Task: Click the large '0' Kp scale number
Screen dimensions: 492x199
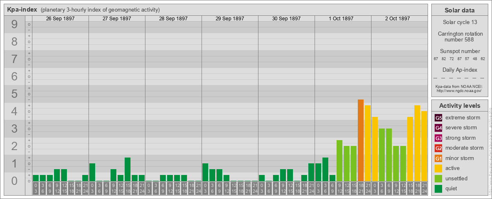Action: point(14,180)
